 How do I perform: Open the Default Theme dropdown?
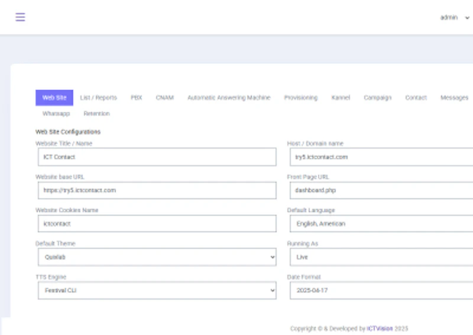click(157, 257)
